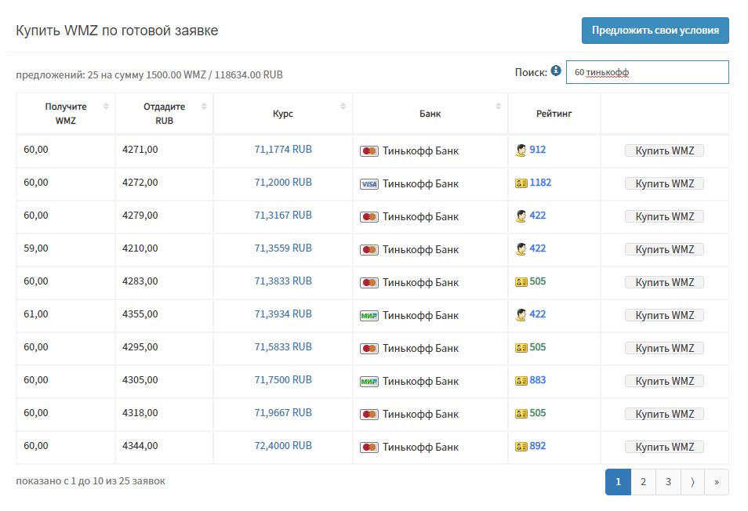The height and width of the screenshot is (511, 748).
Task: Click passport icon in the 4283,00 row
Action: (521, 281)
